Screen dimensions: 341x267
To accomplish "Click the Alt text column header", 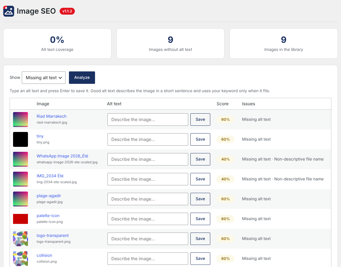I will pos(114,104).
